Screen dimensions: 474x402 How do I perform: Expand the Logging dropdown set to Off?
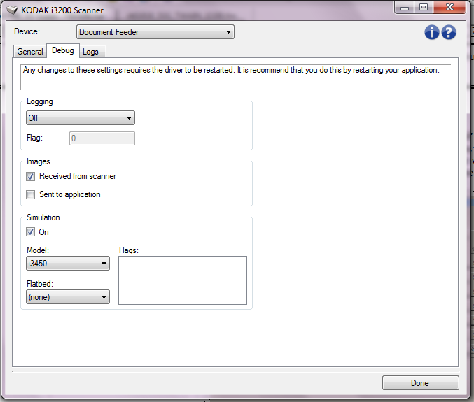point(81,118)
